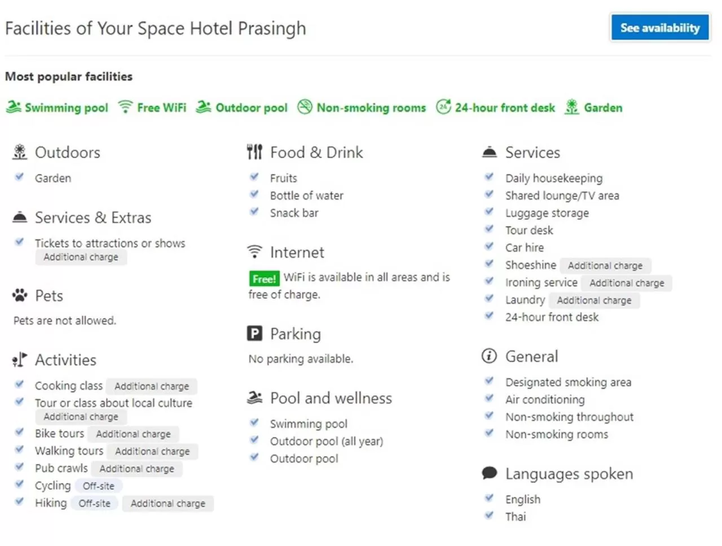This screenshot has height=546, width=722.
Task: Click the checkmark beside Daily housekeeping
Action: [x=488, y=176]
